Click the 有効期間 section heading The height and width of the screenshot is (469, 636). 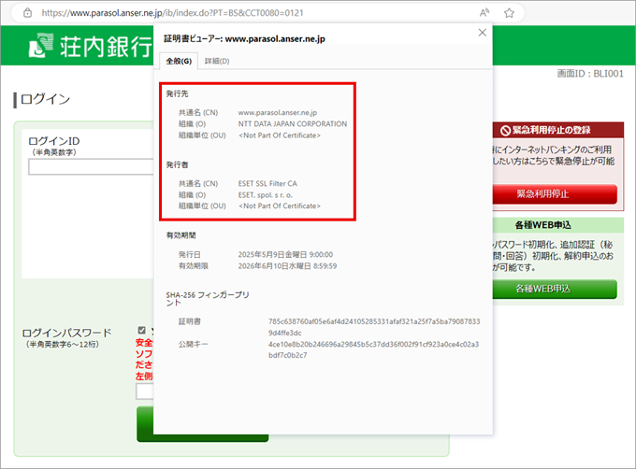point(181,235)
